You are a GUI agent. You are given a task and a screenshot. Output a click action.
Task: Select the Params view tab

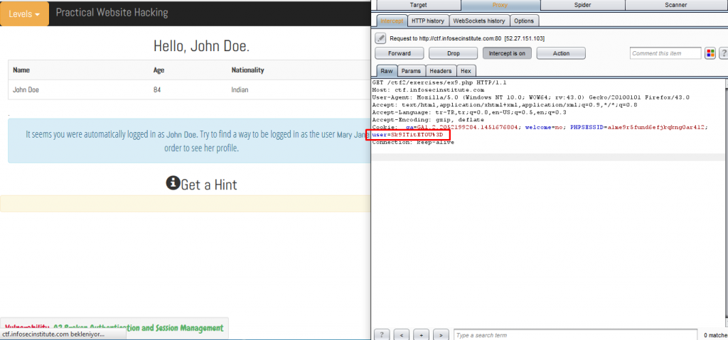(411, 71)
